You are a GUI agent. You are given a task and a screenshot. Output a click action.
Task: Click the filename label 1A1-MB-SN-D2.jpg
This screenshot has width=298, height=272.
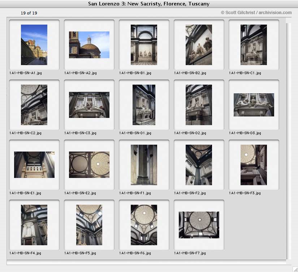coord(190,133)
